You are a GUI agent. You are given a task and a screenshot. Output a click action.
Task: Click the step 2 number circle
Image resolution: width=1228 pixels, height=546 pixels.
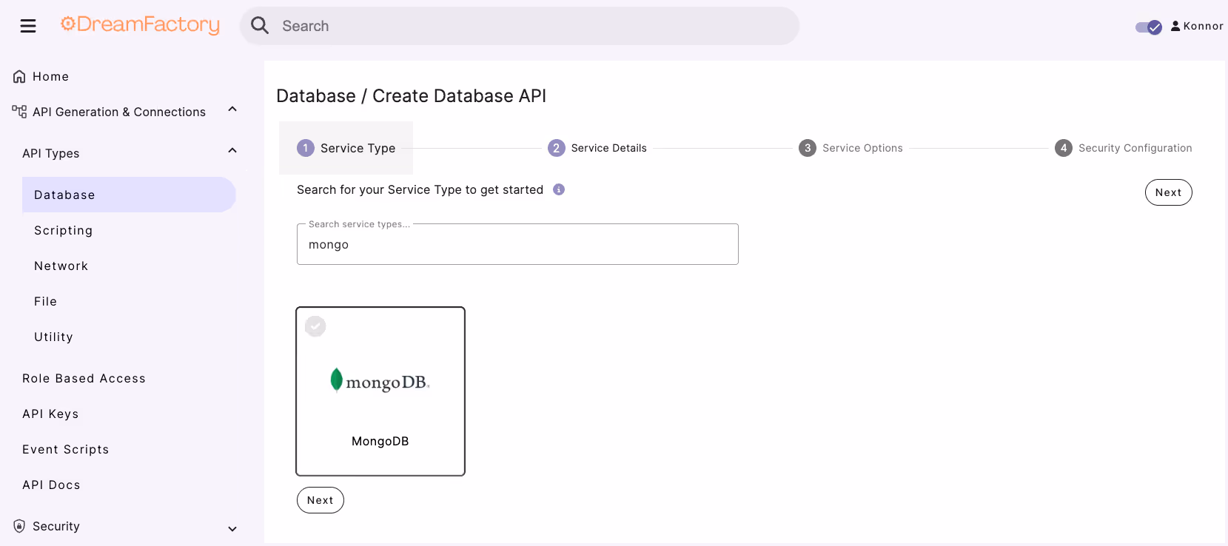tap(557, 148)
